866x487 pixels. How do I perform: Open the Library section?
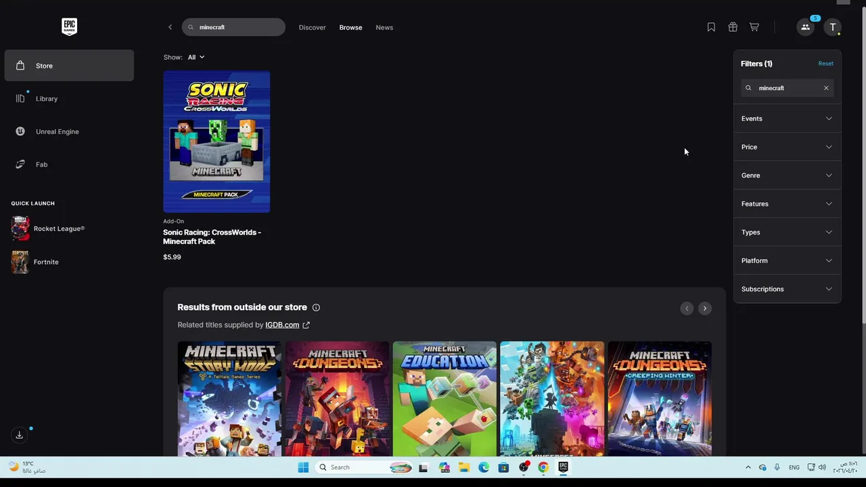click(x=69, y=99)
